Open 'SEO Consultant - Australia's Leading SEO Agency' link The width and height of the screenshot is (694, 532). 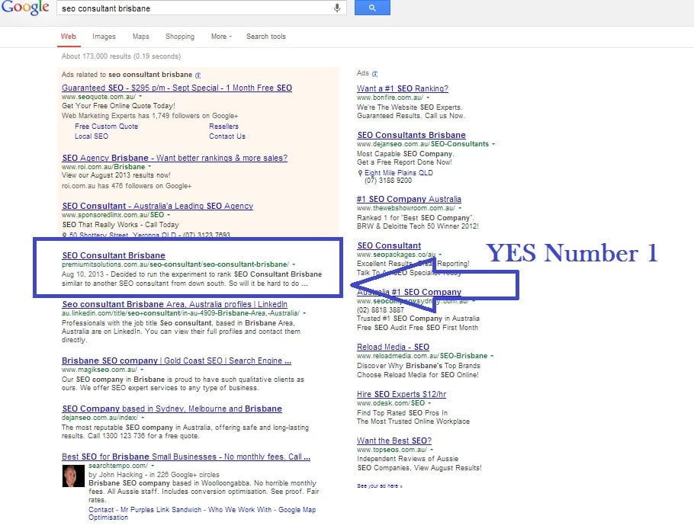tap(158, 206)
